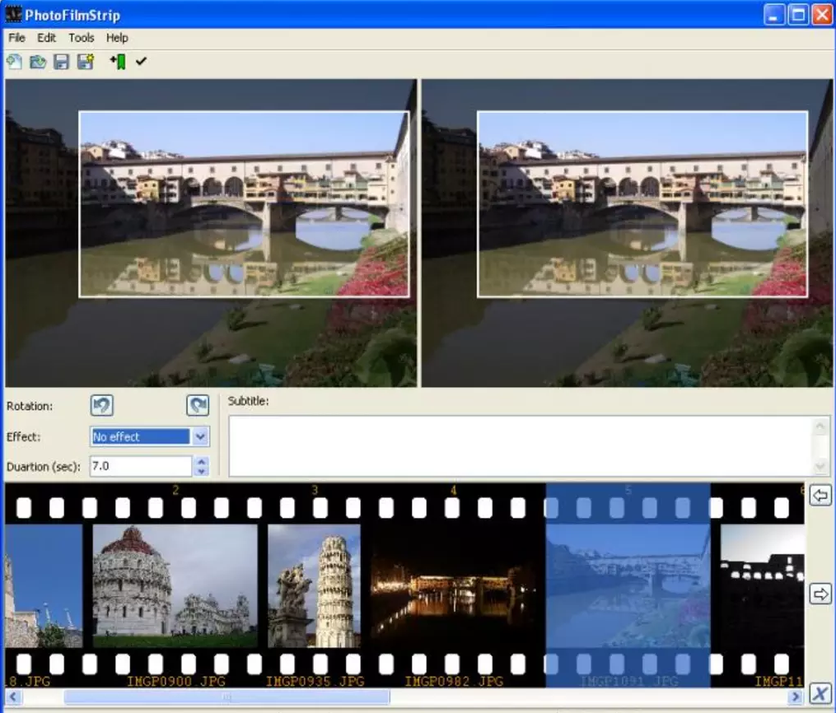836x713 pixels.
Task: Click the green add-pictures film icon
Action: 118,62
